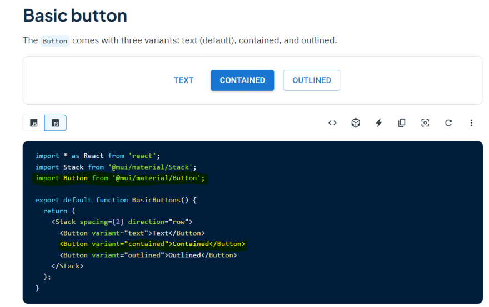Image resolution: width=489 pixels, height=307 pixels.
Task: Open demo in StackBlitz lightning icon
Action: point(378,123)
